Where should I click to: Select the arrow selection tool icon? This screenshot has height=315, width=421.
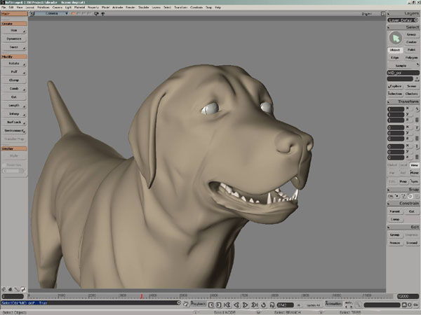394,37
